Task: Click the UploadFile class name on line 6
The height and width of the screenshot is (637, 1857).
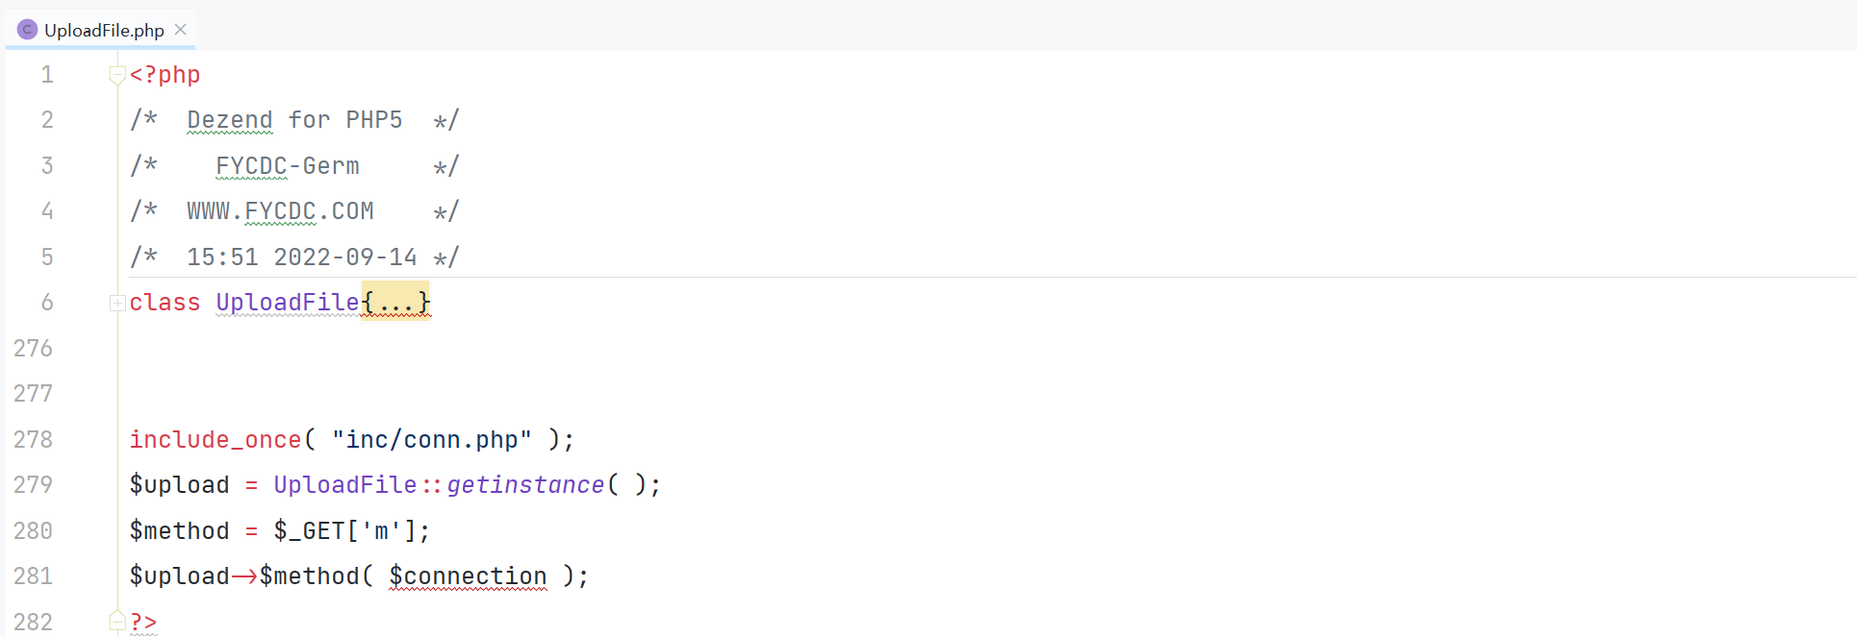Action: (x=288, y=303)
